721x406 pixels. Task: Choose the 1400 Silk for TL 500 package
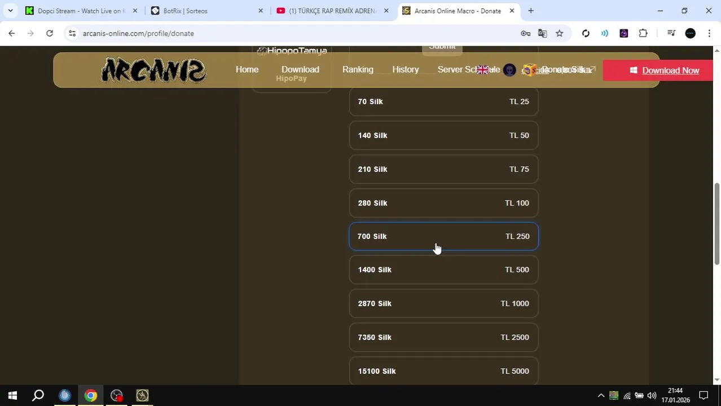pyautogui.click(x=443, y=270)
